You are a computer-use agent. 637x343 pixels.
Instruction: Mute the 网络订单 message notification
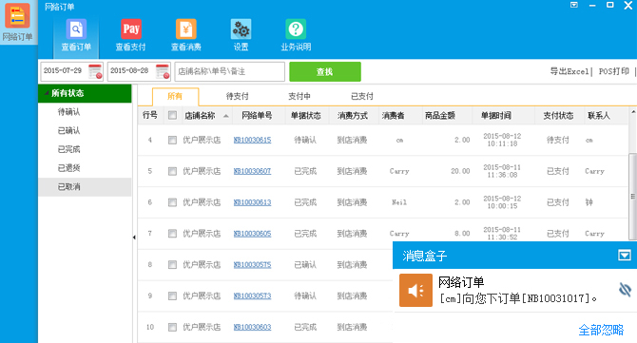pyautogui.click(x=625, y=290)
